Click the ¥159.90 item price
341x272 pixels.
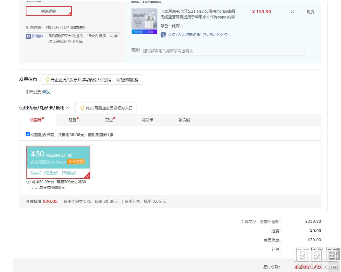[x=261, y=12]
